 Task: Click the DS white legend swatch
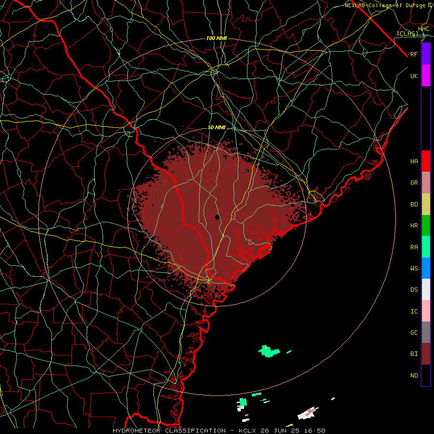[426, 289]
